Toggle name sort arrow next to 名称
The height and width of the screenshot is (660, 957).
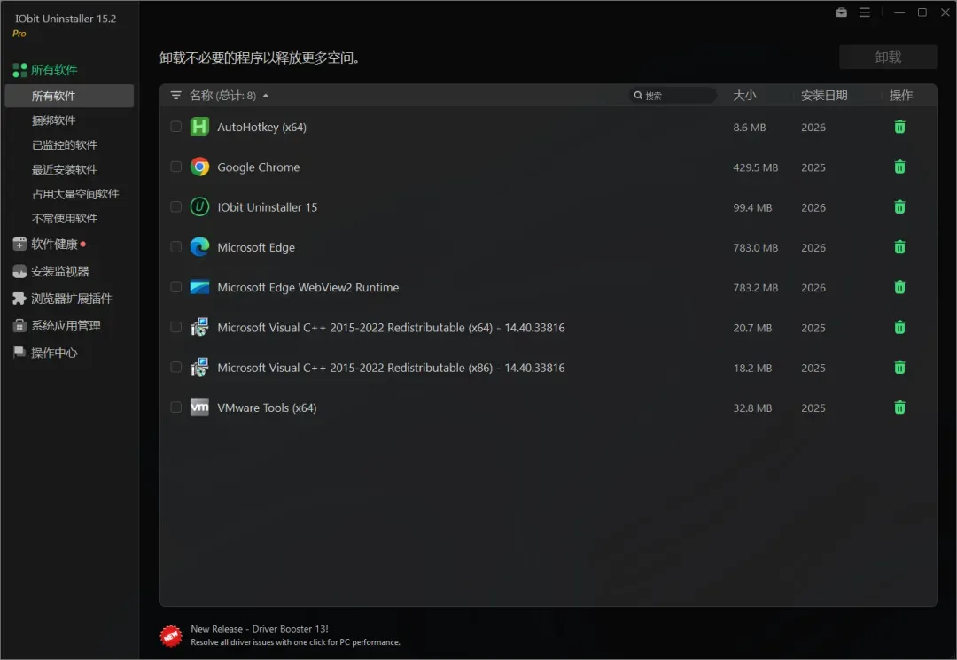click(x=266, y=96)
